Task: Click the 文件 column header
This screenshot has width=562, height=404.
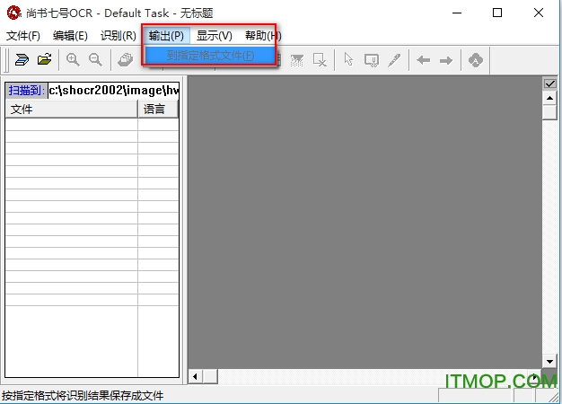Action: (70, 110)
